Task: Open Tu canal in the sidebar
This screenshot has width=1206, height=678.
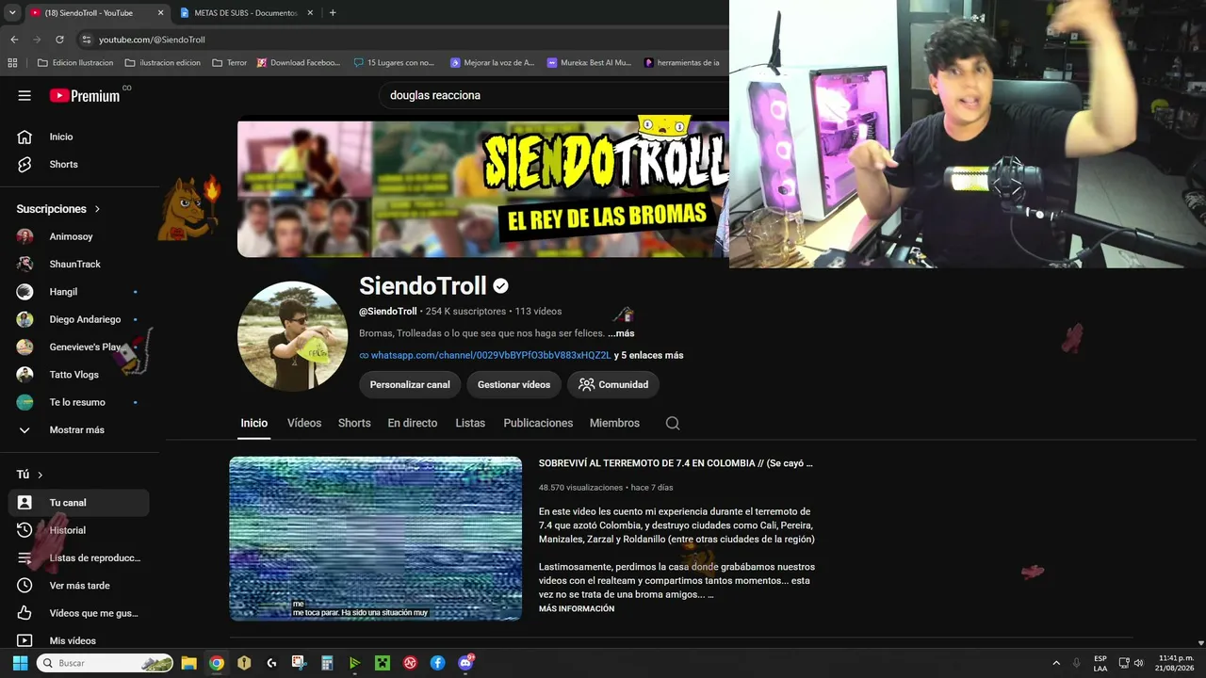Action: (x=79, y=503)
